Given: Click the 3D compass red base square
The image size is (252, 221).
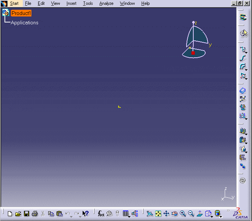Looking at the screenshot, I should (x=193, y=53).
